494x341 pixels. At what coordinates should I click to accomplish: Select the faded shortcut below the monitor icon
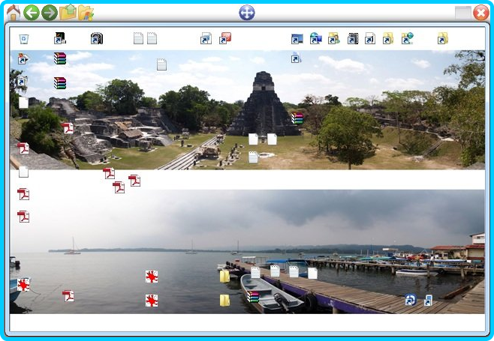pos(296,58)
